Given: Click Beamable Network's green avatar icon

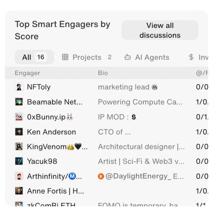Looking at the screenshot, I should point(19,102).
